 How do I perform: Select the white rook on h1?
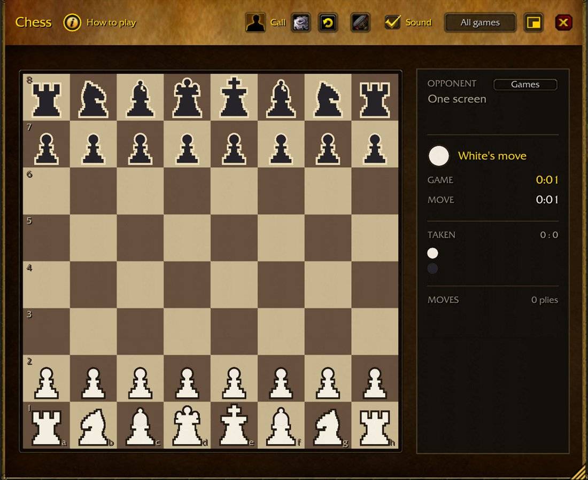(x=375, y=428)
